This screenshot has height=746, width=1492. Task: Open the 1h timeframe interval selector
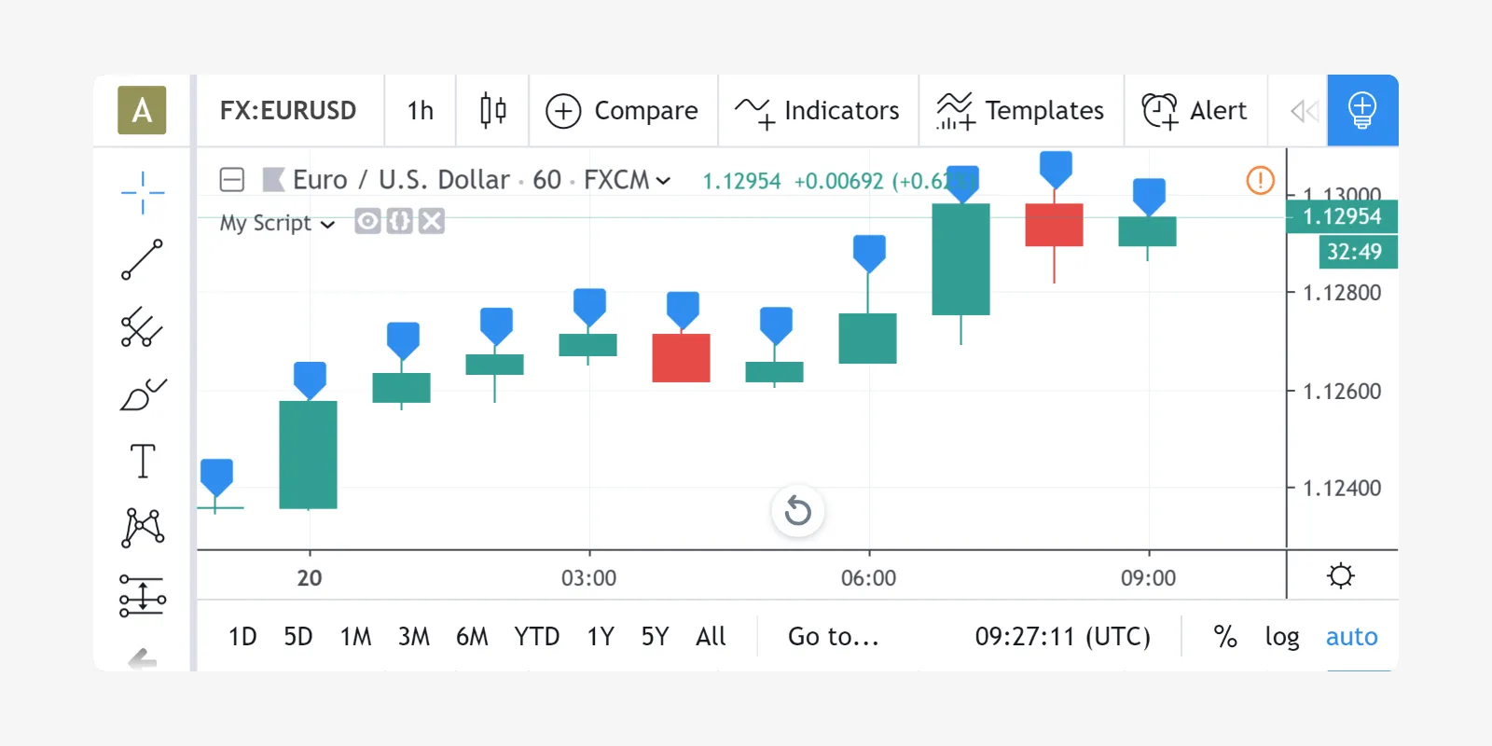click(x=420, y=110)
